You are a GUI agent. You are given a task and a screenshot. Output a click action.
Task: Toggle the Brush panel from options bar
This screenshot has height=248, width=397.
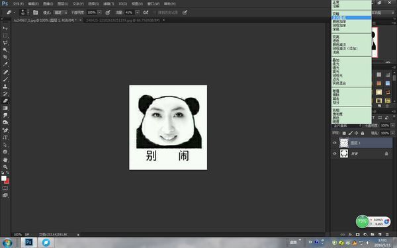[x=36, y=13]
